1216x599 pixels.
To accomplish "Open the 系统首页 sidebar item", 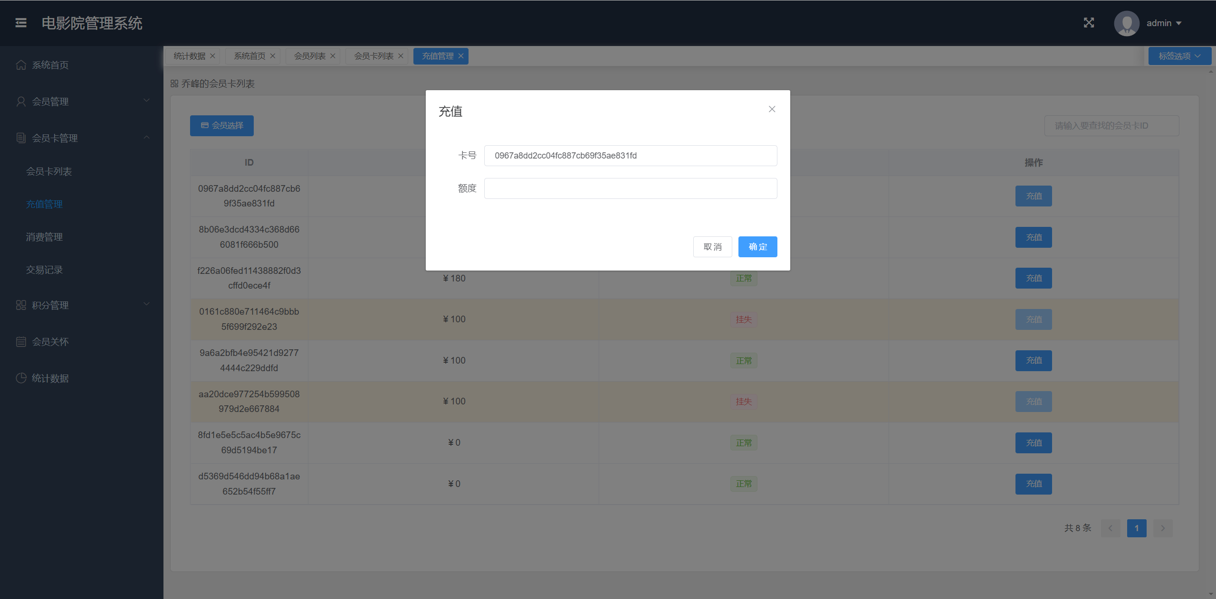I will pos(50,65).
